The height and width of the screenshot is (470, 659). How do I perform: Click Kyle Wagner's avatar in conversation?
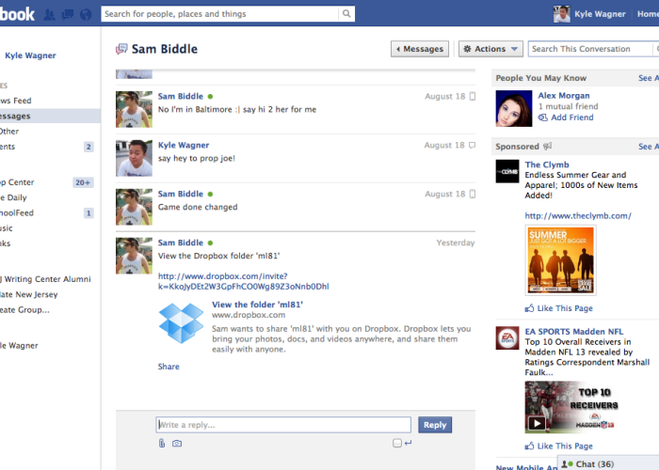pyautogui.click(x=134, y=158)
